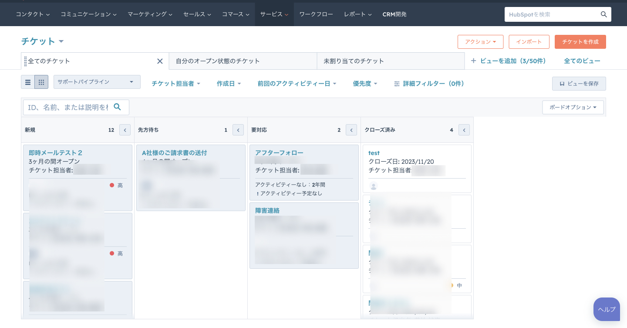Expand the チケット object dropdown
This screenshot has height=328, width=627.
click(43, 41)
